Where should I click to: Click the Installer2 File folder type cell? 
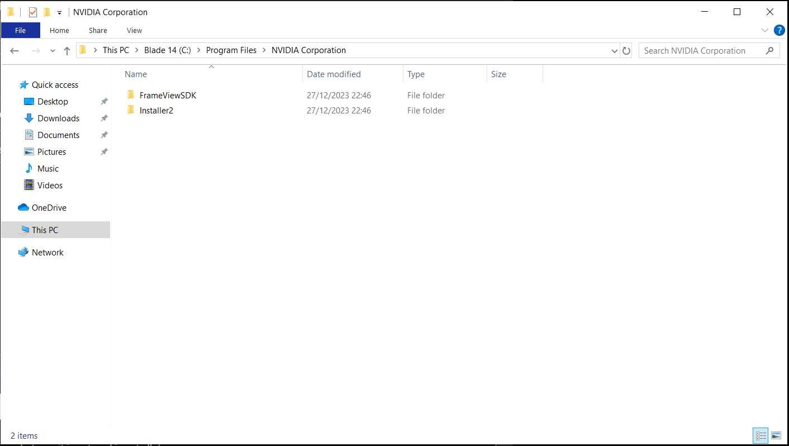(x=426, y=111)
